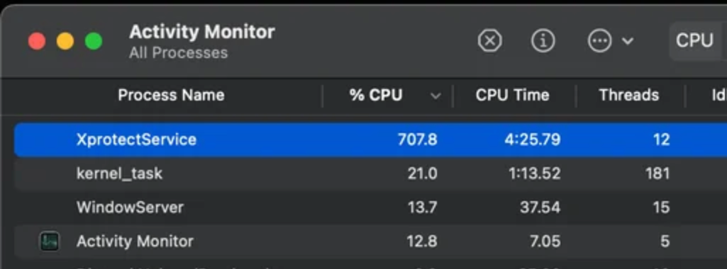Click the stop process X icon
Viewport: 727px width, 269px height.
[489, 41]
